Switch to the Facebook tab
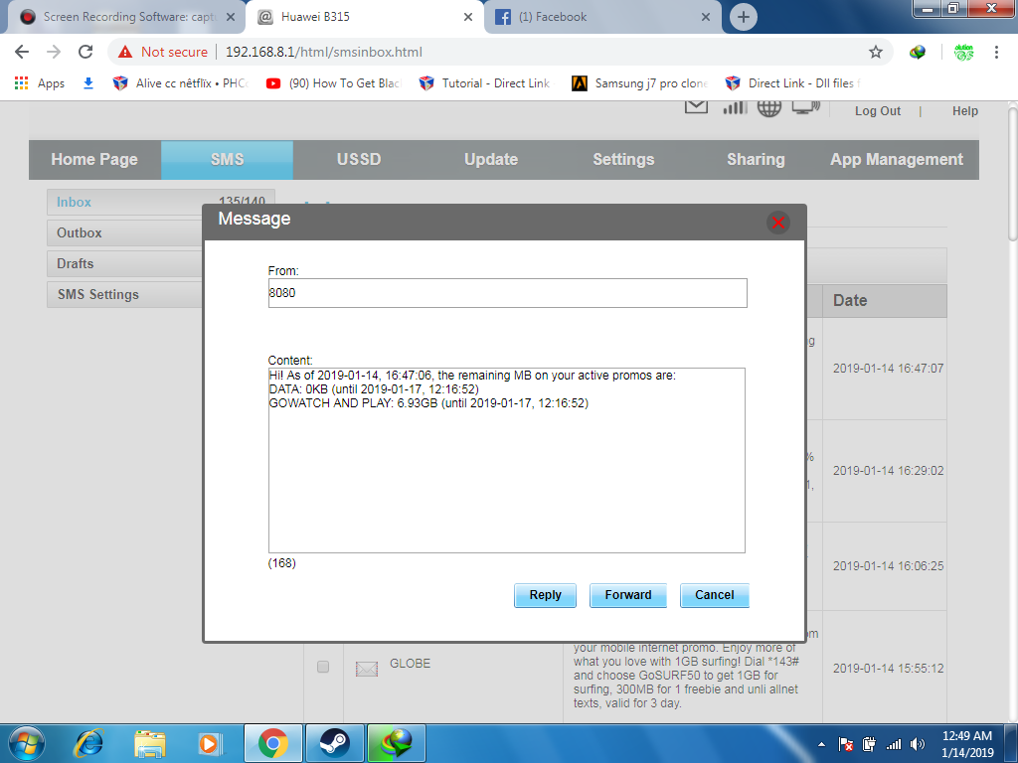The image size is (1018, 763). (602, 17)
